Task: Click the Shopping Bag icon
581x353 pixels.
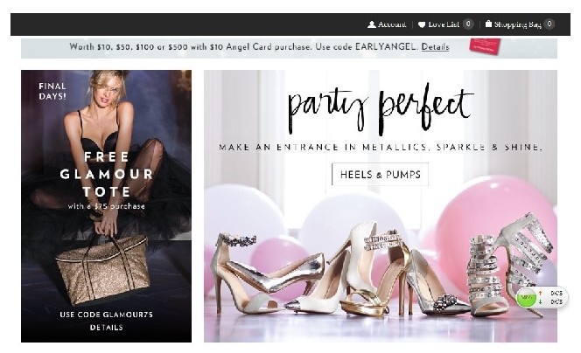Action: (488, 24)
